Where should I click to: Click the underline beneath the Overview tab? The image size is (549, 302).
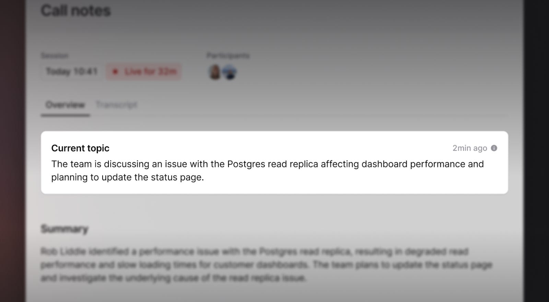66,115
